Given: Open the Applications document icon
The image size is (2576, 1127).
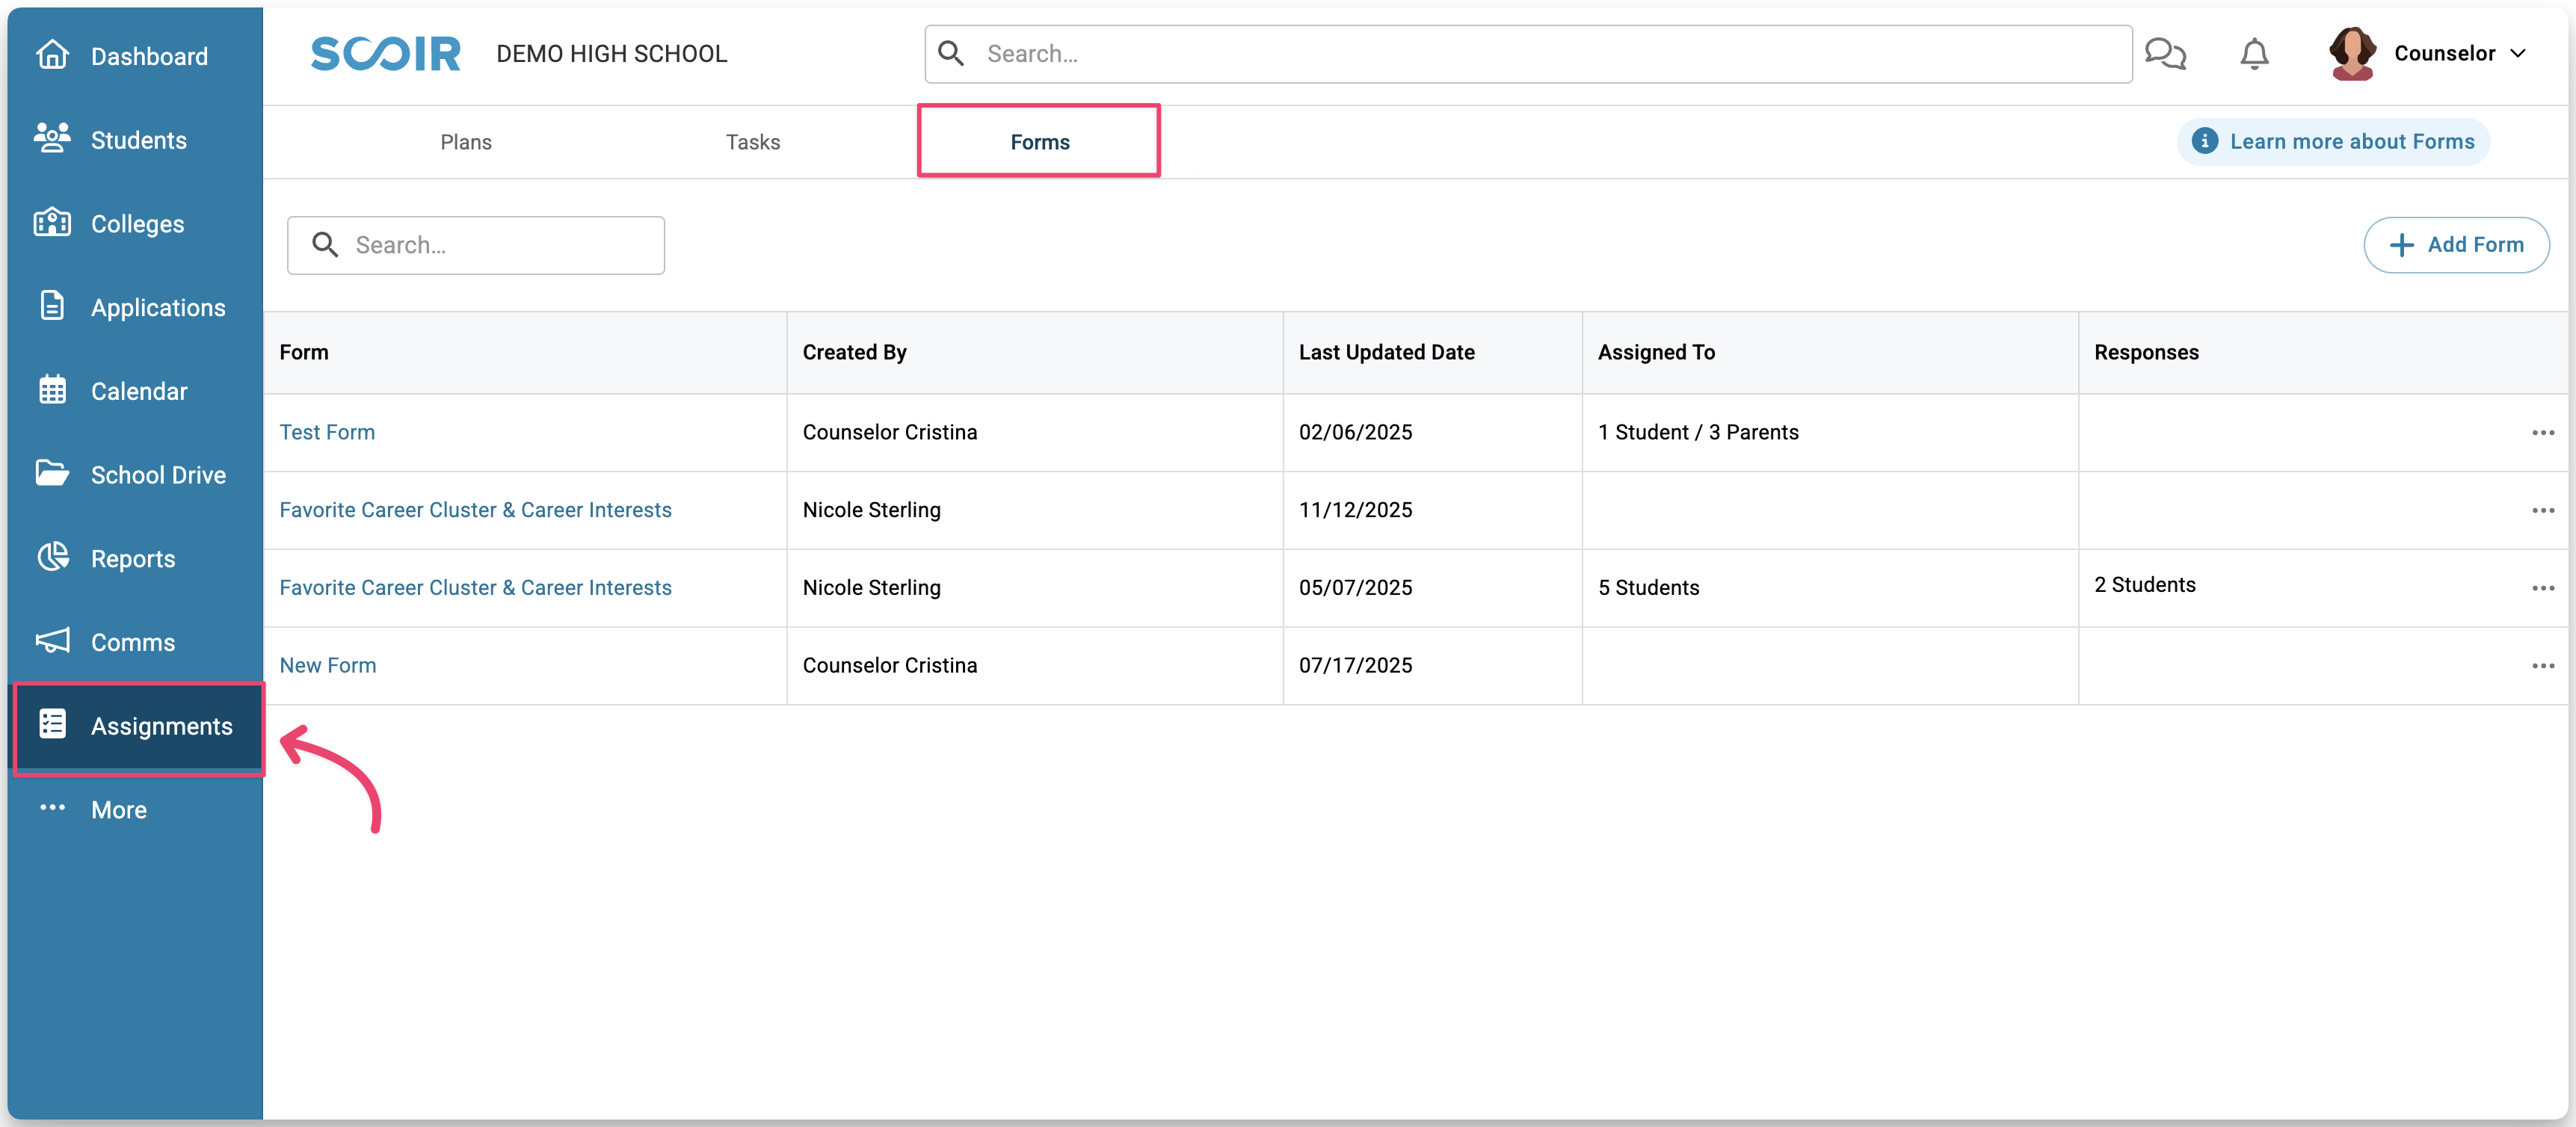Looking at the screenshot, I should [x=52, y=306].
